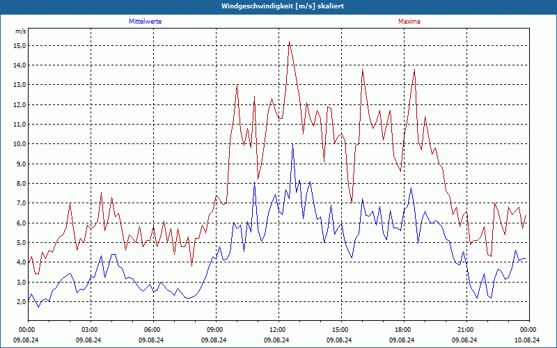The height and width of the screenshot is (348, 557).
Task: Click the '9,0' y-axis value
Action: click(21, 164)
